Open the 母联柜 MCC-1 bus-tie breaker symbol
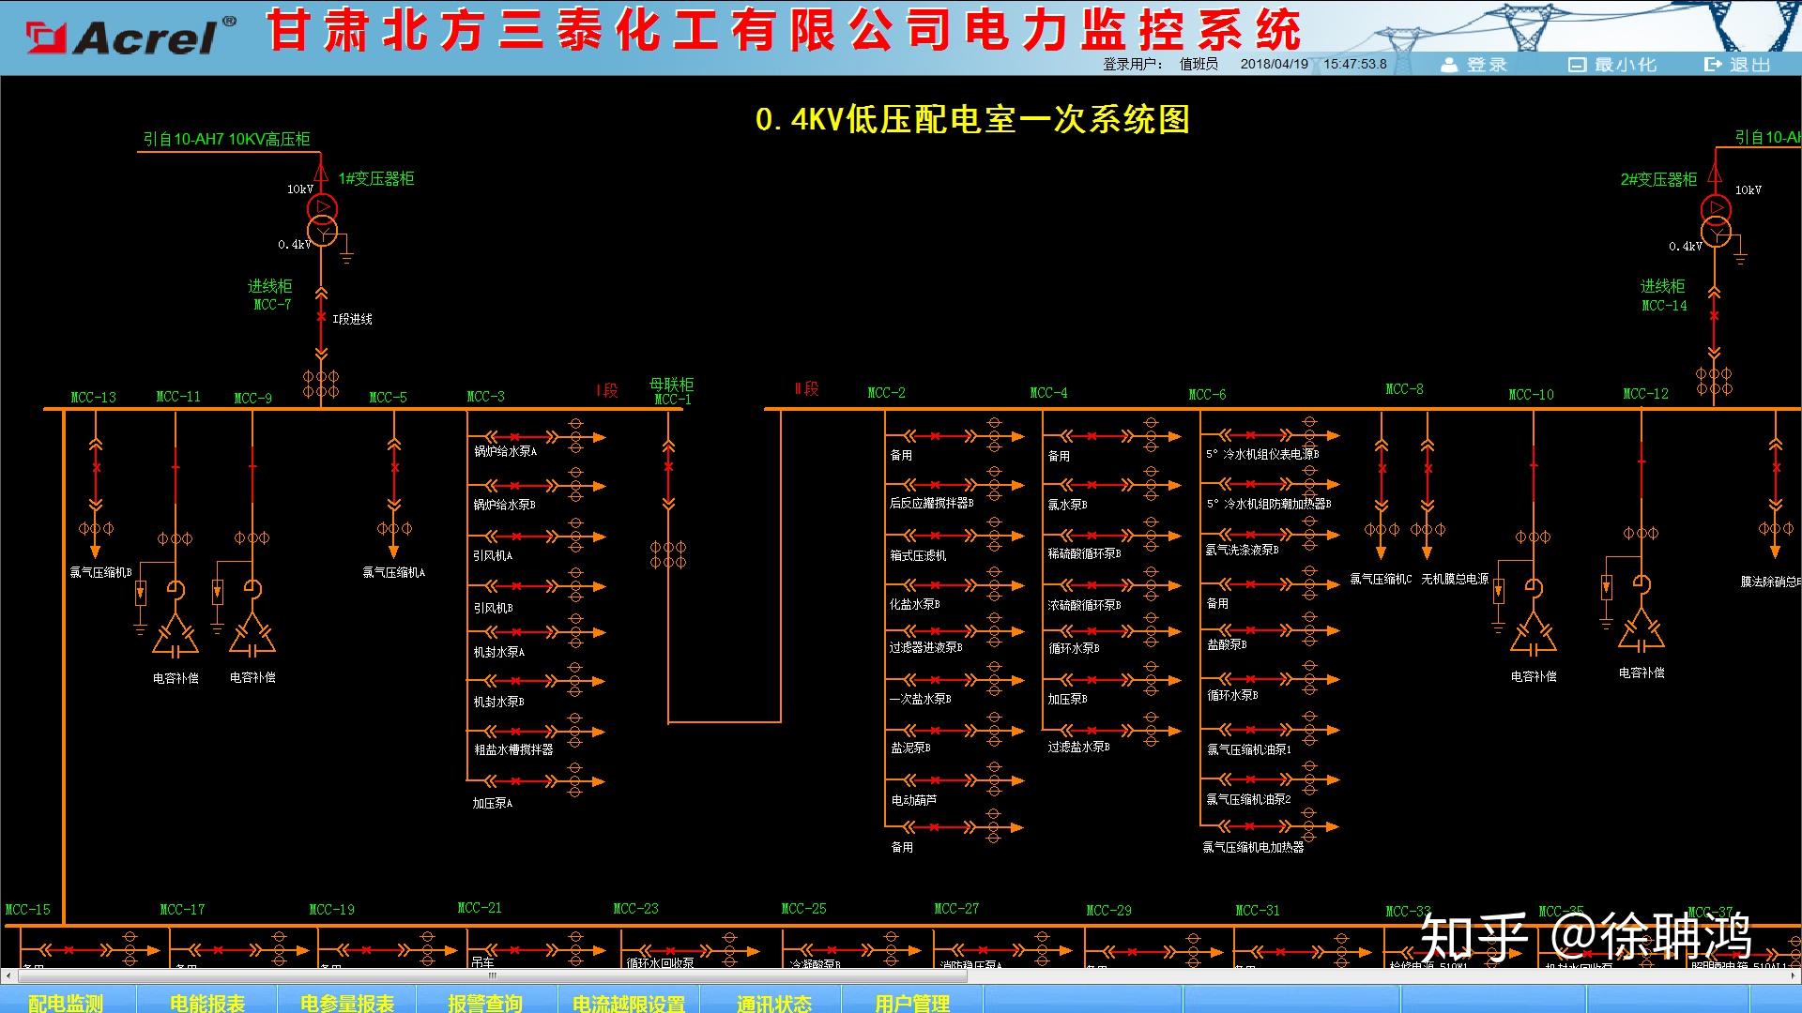This screenshot has width=1802, height=1013. pos(669,464)
